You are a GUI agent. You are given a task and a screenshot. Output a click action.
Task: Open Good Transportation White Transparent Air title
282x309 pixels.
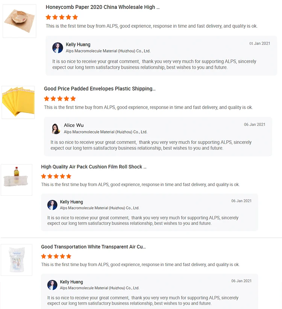tap(93, 247)
